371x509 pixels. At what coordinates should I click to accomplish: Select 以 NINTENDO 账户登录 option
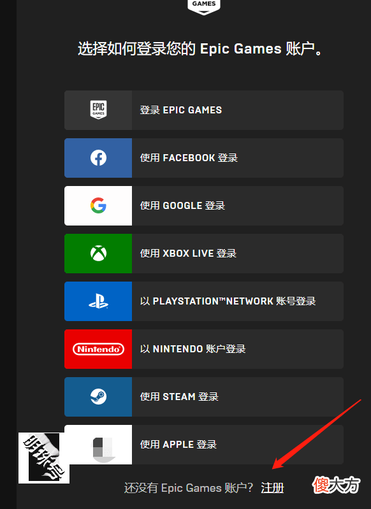204,349
